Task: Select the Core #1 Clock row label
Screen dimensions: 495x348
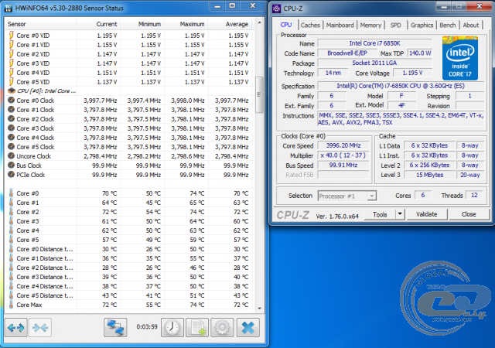Action: click(x=36, y=110)
